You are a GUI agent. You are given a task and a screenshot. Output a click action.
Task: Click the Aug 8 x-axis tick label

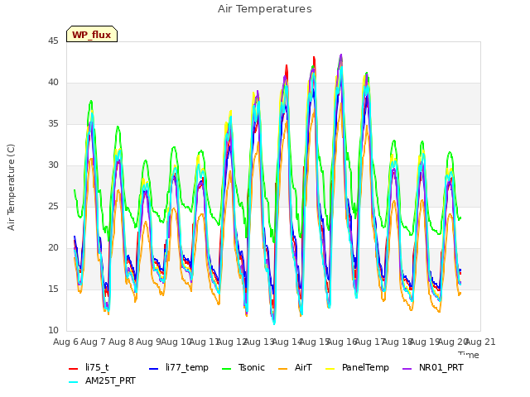121,342
